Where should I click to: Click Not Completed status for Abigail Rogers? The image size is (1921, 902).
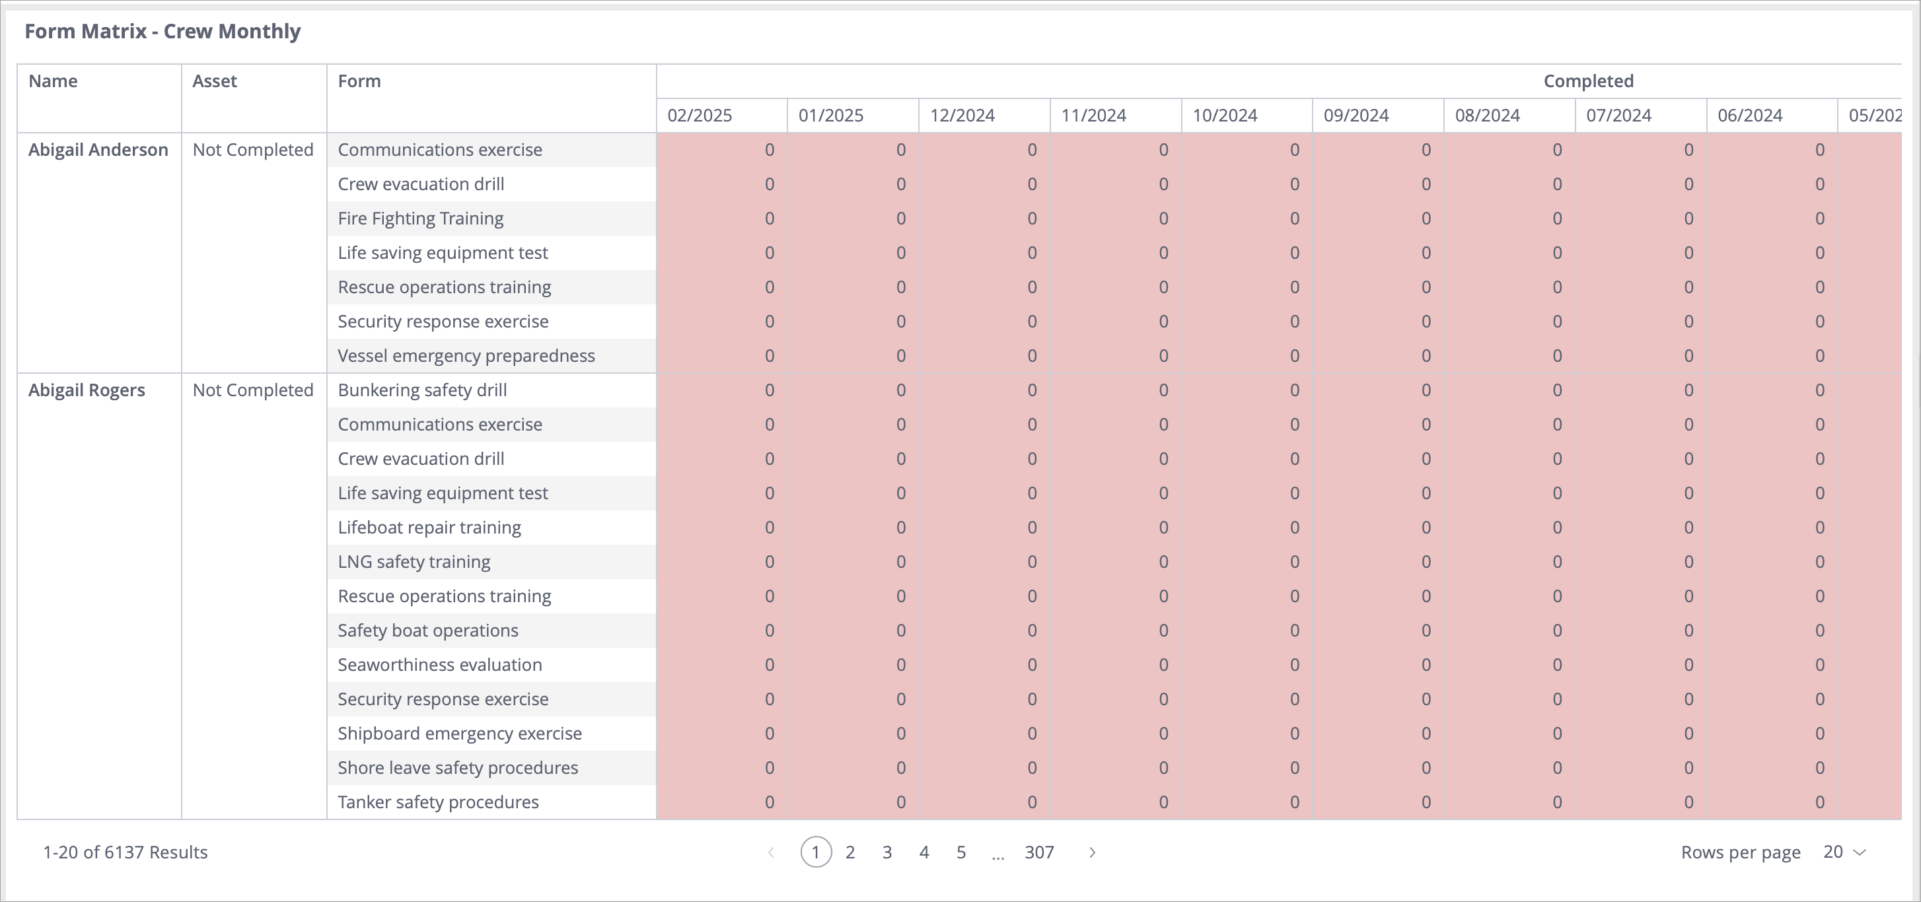coord(253,389)
